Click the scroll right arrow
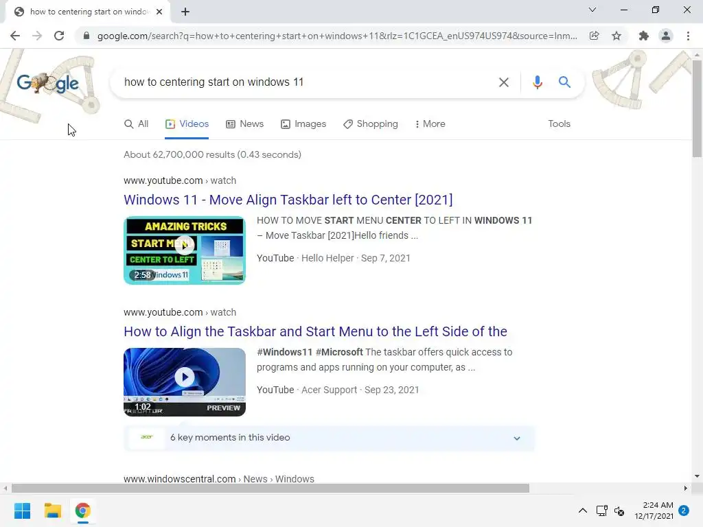This screenshot has height=527, width=703. coord(686,489)
